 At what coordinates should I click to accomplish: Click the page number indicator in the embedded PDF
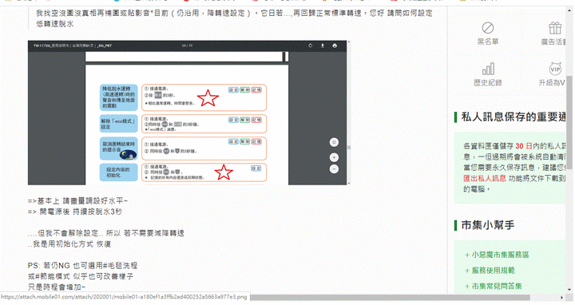tap(187, 46)
